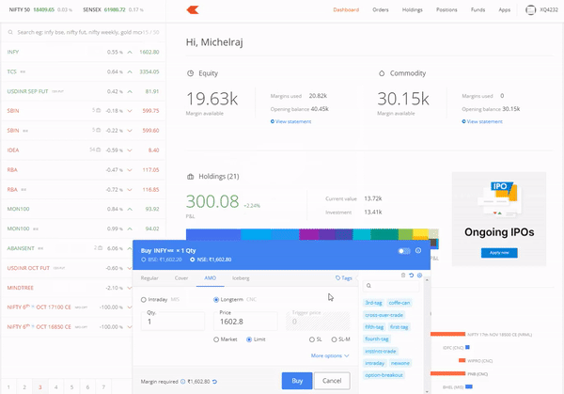Click the undo arrow icon in the tags panel
This screenshot has height=394, width=564.
tap(411, 276)
